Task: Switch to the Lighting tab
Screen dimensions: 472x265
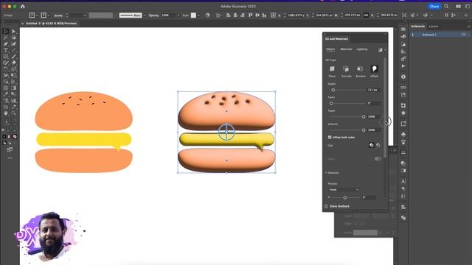Action: pos(362,49)
